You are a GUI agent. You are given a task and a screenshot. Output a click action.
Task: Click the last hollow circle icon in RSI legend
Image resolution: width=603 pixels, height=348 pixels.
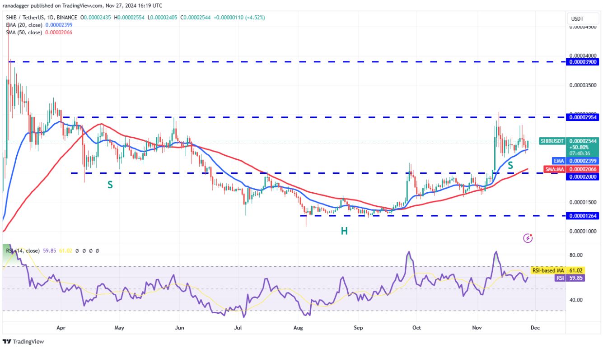pyautogui.click(x=97, y=251)
